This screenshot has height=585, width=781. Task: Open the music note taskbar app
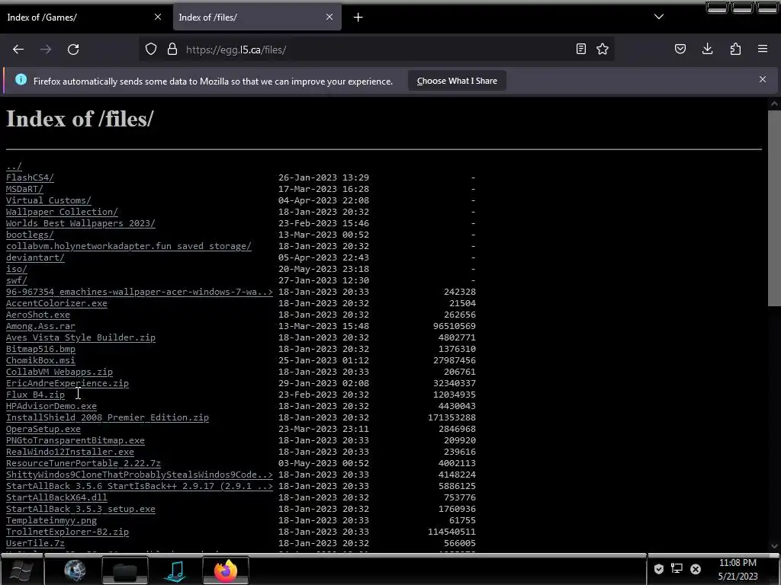click(x=175, y=571)
